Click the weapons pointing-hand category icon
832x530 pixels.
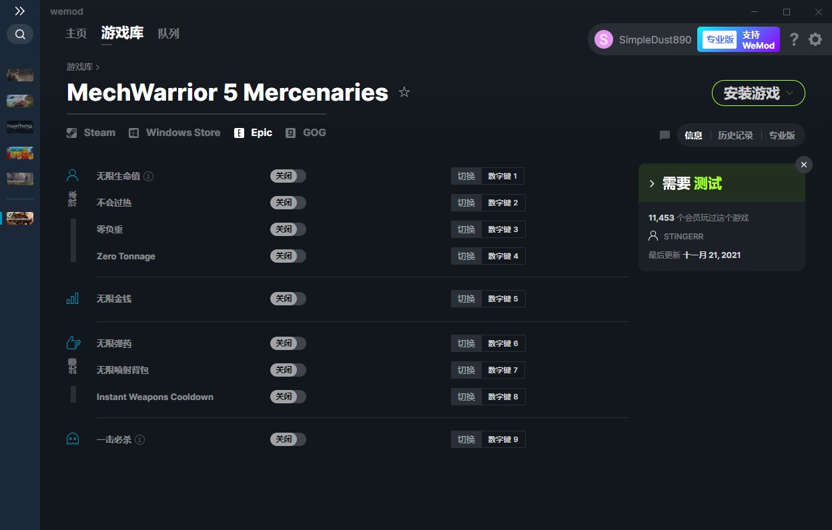pos(73,343)
